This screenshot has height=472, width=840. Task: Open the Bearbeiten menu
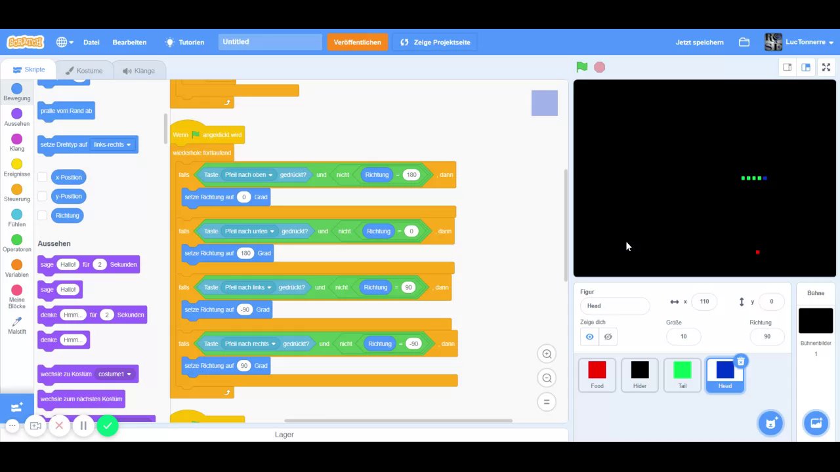pyautogui.click(x=129, y=42)
